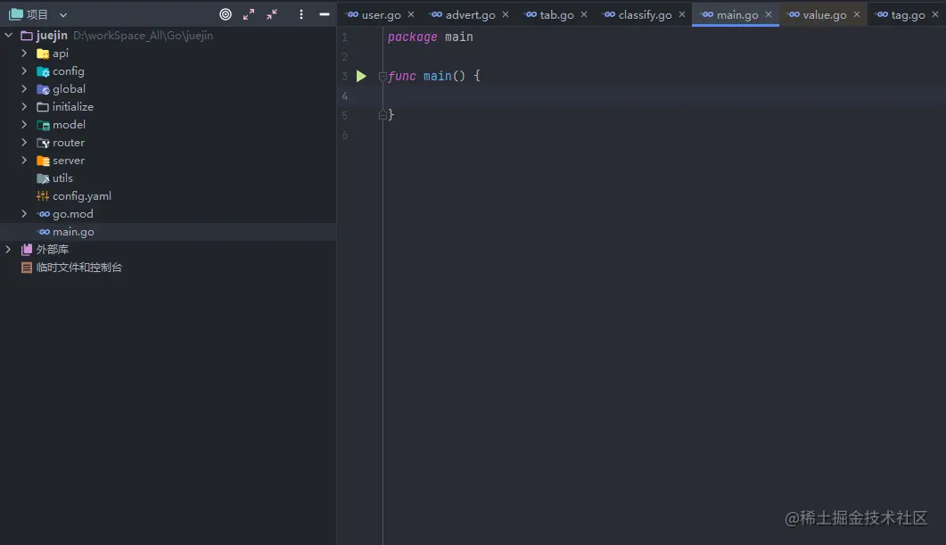Switch to the user.go tab
The height and width of the screenshot is (545, 946).
pos(381,15)
